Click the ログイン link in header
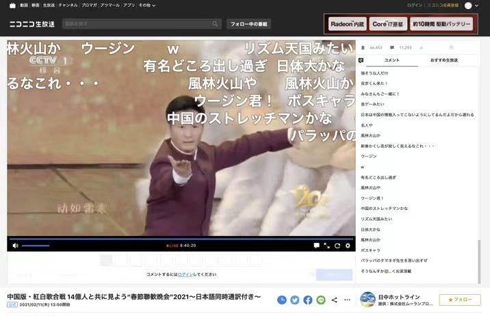The image size is (490, 316). coord(414,5)
